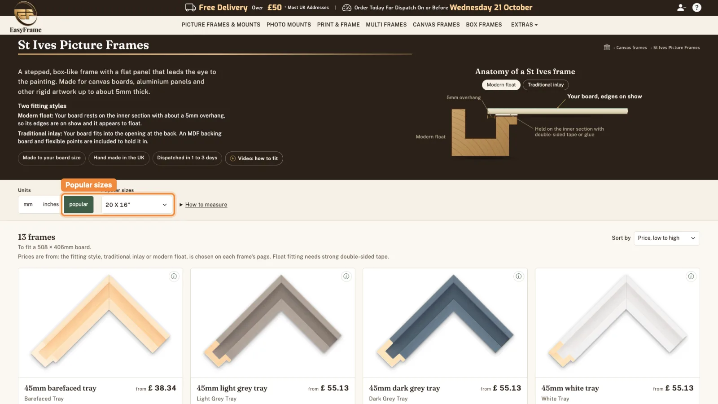The height and width of the screenshot is (404, 718).
Task: Open Picture Frames & Mounts menu
Action: pyautogui.click(x=221, y=25)
